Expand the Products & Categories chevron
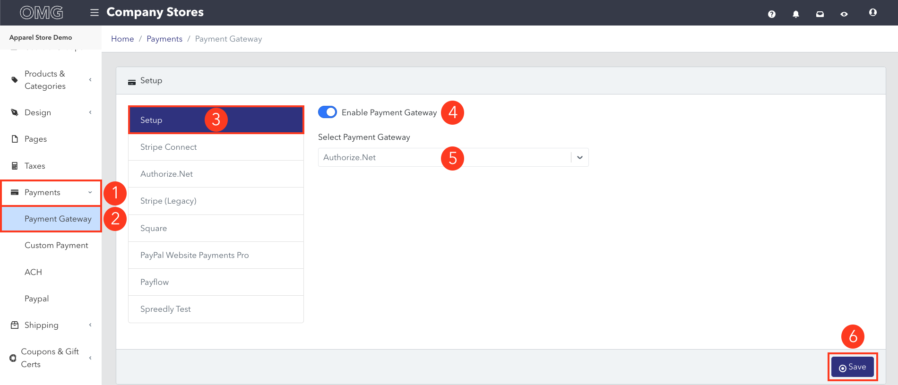898x385 pixels. coord(90,80)
